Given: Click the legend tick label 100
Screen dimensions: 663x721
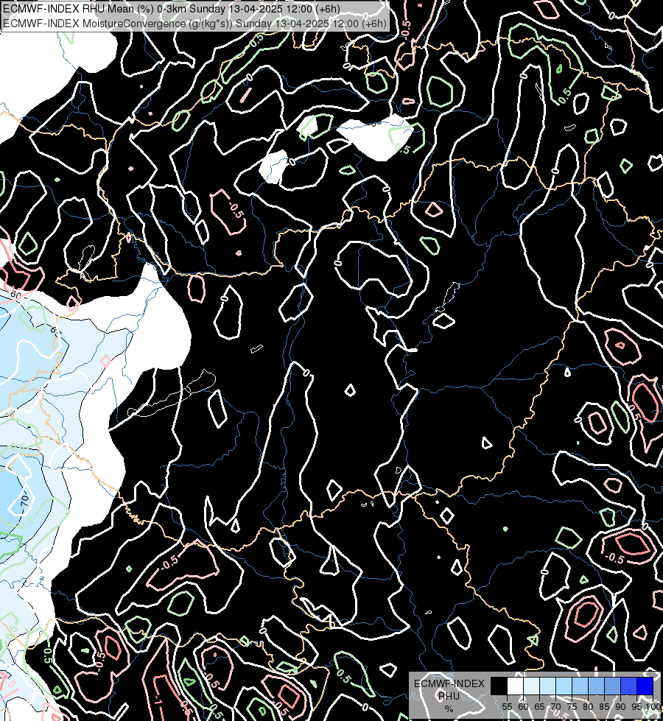Looking at the screenshot, I should pos(653,707).
